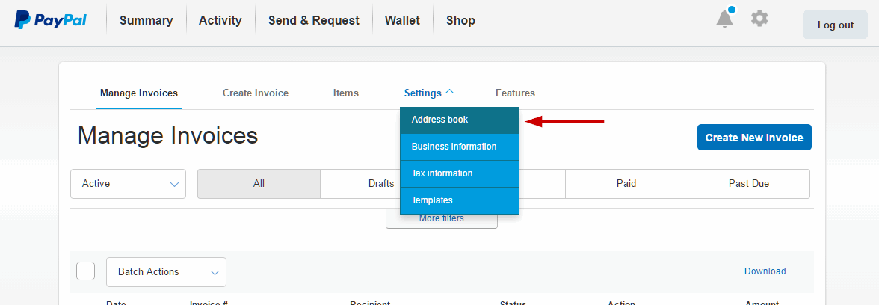Collapse the Settings dropdown menu
This screenshot has height=305, width=879.
[x=429, y=93]
